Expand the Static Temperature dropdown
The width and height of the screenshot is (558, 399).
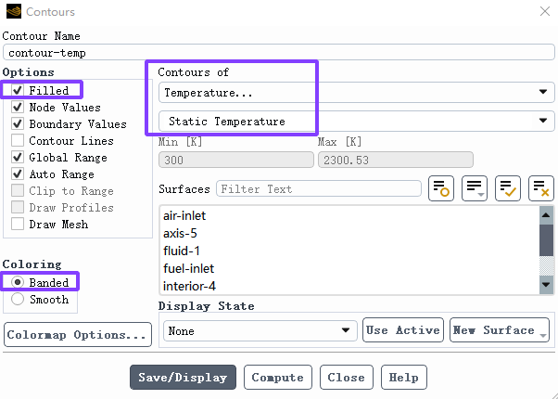pyautogui.click(x=357, y=122)
